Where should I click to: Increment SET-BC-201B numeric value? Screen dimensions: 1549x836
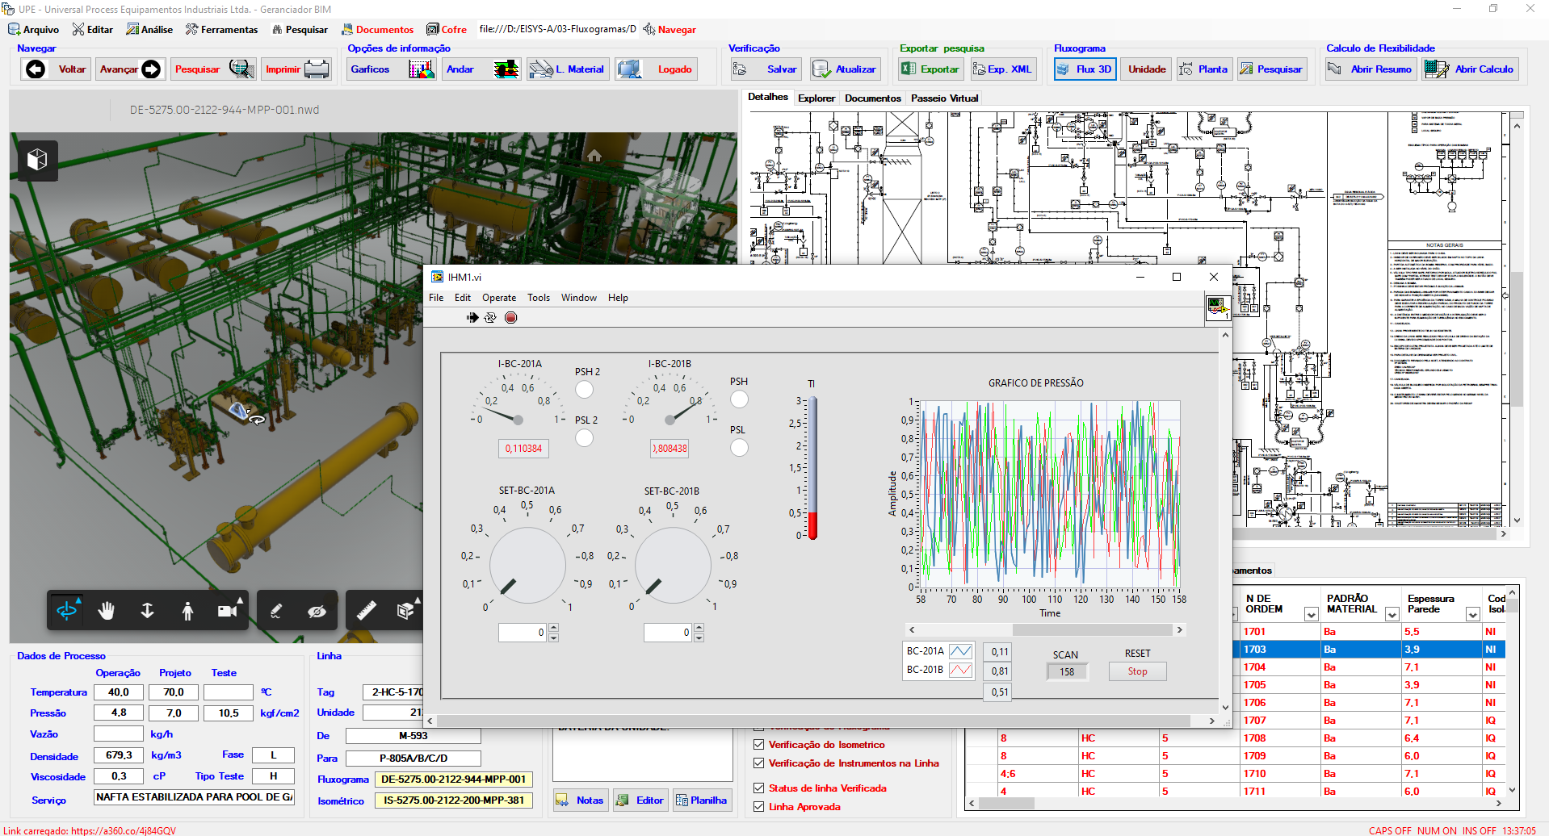click(x=699, y=628)
